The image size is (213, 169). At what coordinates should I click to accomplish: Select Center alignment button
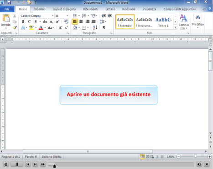[81, 21]
